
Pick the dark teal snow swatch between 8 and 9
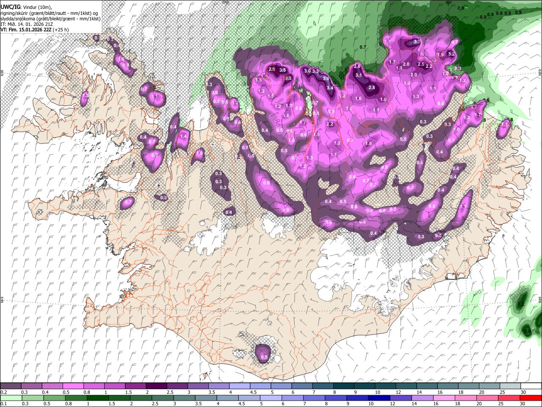(343, 386)
